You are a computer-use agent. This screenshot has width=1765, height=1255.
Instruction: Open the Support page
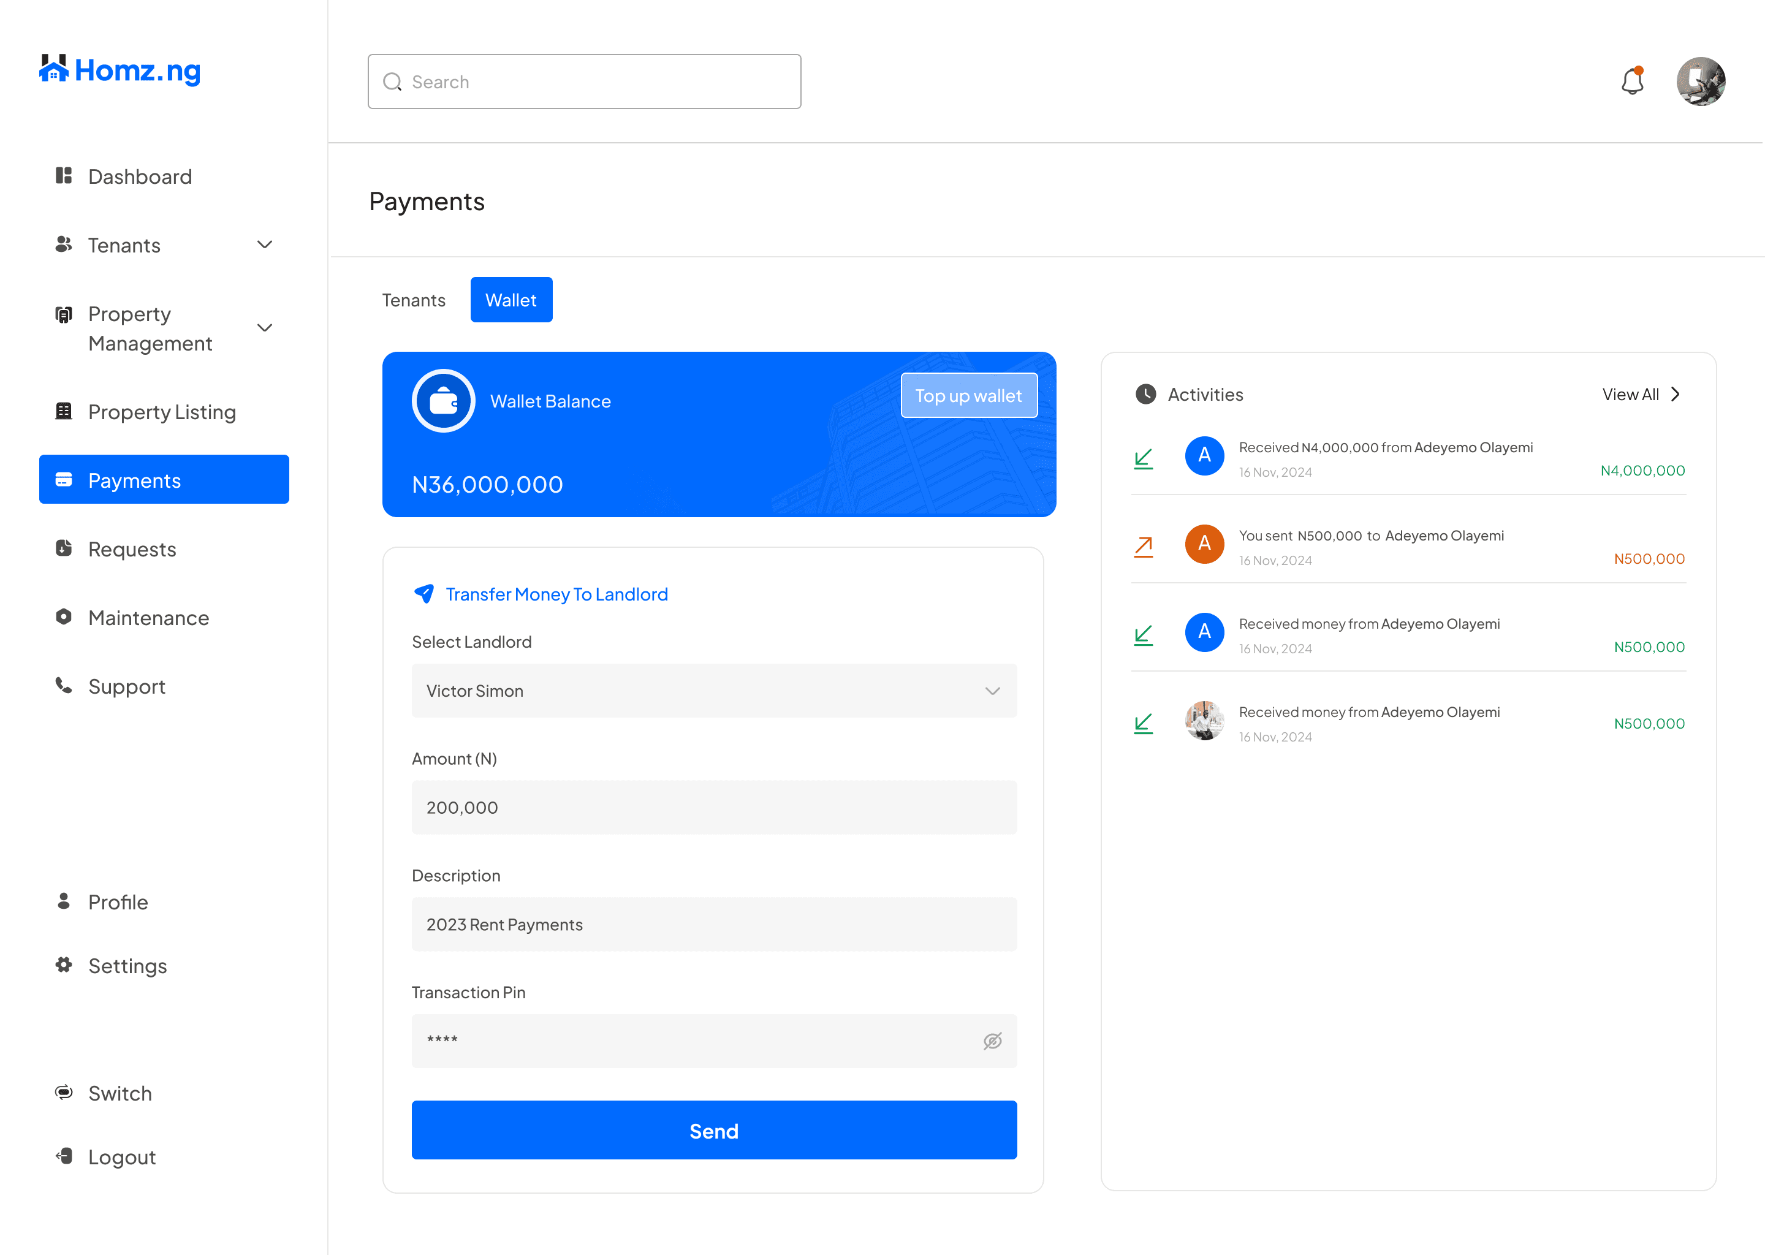[x=127, y=686]
